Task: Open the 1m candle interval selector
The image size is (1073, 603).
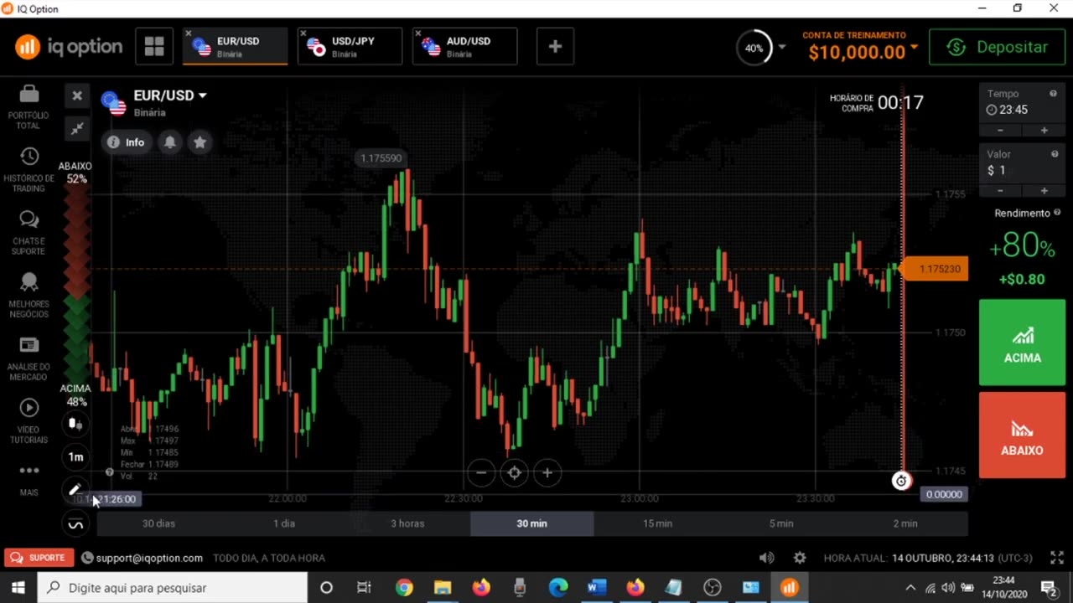Action: click(75, 457)
